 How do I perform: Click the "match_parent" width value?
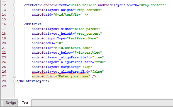[86, 29]
